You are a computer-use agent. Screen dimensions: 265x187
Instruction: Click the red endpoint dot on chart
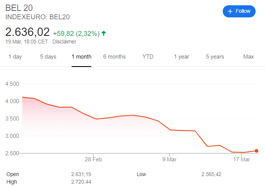tap(257, 151)
